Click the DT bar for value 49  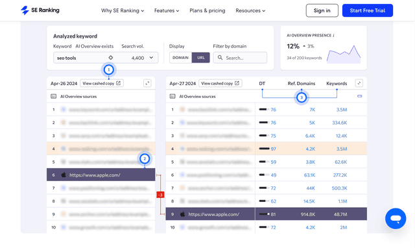point(265,175)
